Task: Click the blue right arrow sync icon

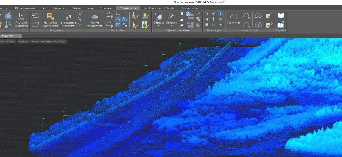Action: (x=80, y=19)
